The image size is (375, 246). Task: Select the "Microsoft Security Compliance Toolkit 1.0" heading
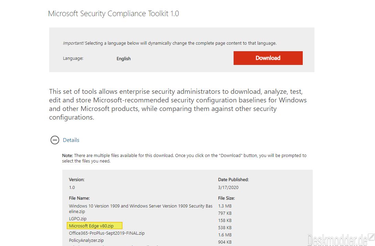[114, 14]
